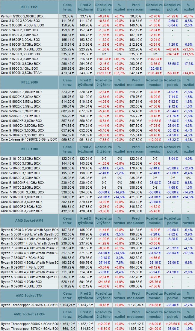
Task: Click Ryzen Threadripper 3960X 4,5GHz BOX name
Action: tap(29, 324)
